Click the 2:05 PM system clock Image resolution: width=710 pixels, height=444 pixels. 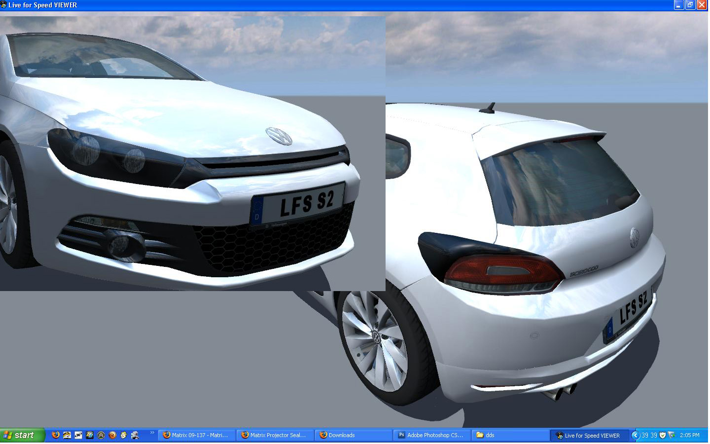coord(689,435)
